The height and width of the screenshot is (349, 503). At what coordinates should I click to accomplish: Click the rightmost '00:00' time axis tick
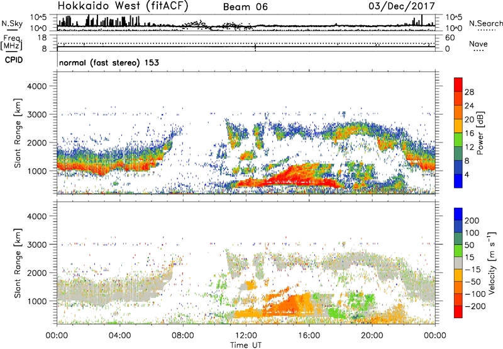[x=434, y=336]
